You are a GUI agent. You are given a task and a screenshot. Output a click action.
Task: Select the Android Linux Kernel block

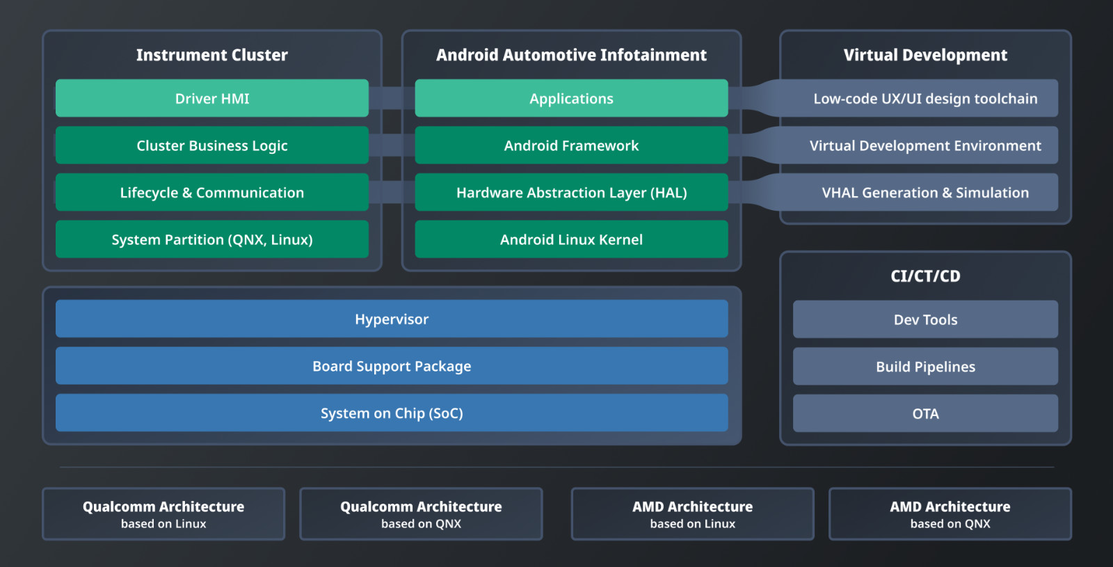571,239
